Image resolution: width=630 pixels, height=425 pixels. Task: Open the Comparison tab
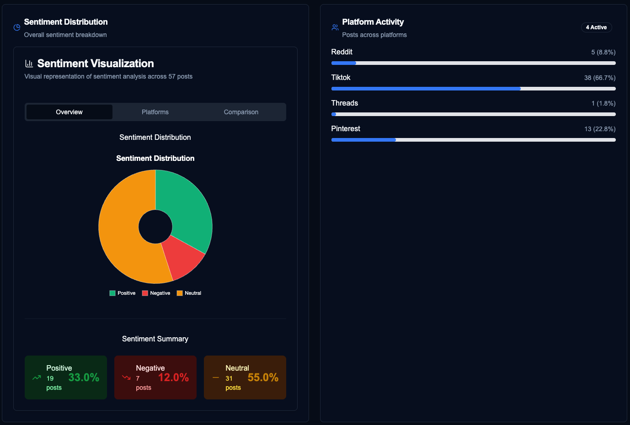(241, 112)
